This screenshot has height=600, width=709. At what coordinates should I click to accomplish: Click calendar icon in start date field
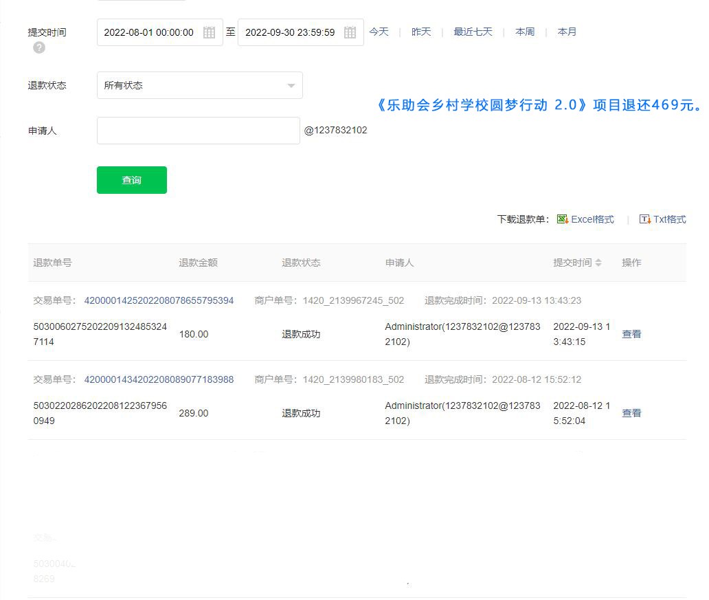click(x=210, y=32)
